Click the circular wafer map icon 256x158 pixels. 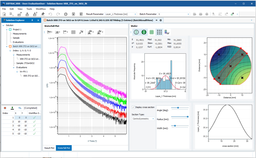[136, 32]
